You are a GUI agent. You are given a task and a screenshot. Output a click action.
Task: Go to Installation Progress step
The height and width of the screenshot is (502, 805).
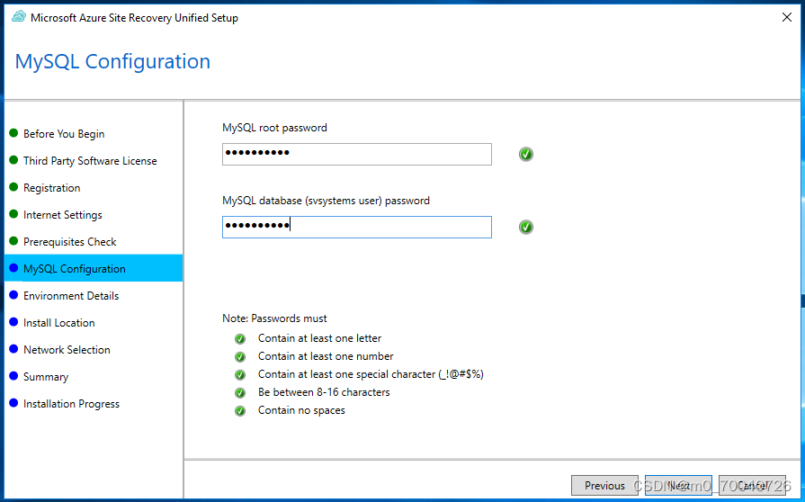pos(71,404)
